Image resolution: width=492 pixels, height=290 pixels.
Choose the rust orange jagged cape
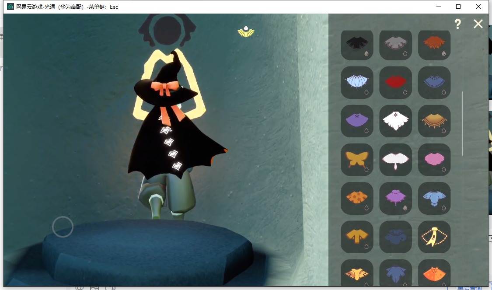tap(434, 44)
